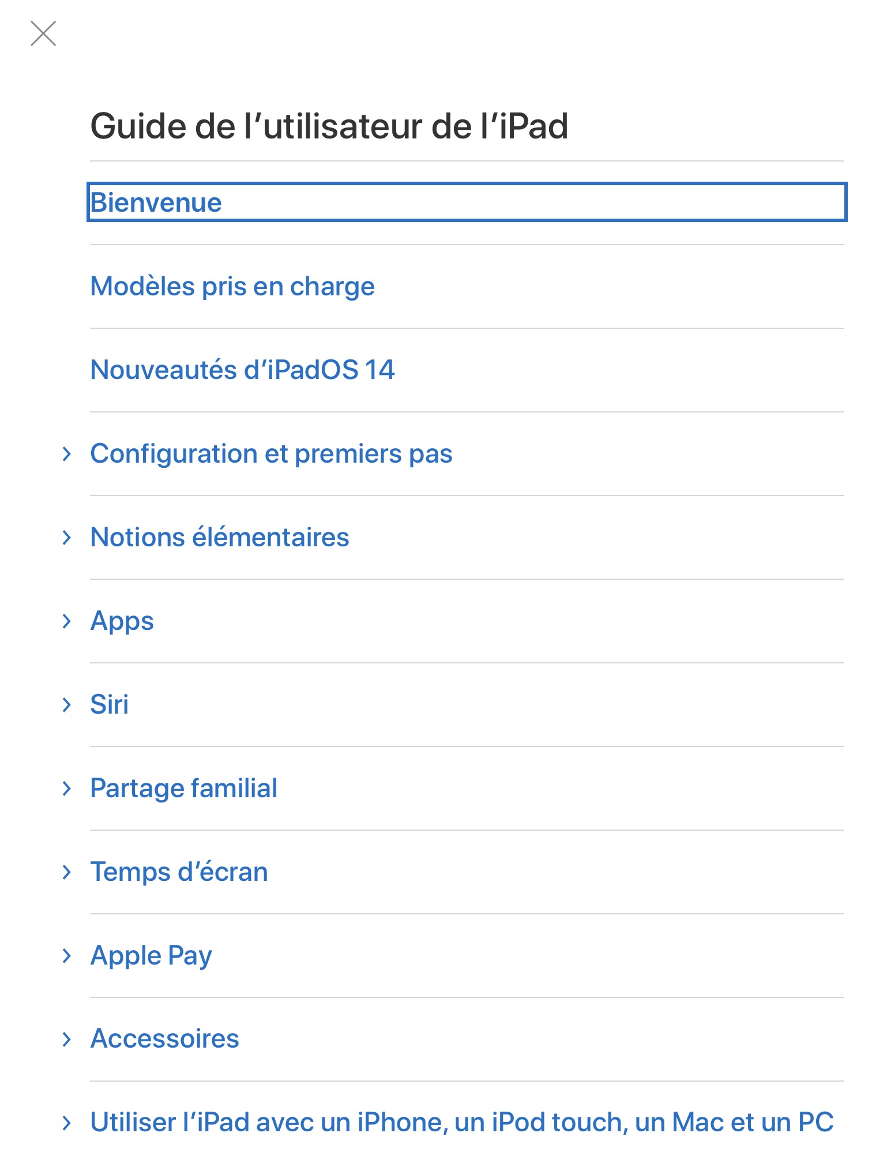The width and height of the screenshot is (887, 1163).
Task: Expand Configuration et premiers pas chevron
Action: tap(67, 454)
